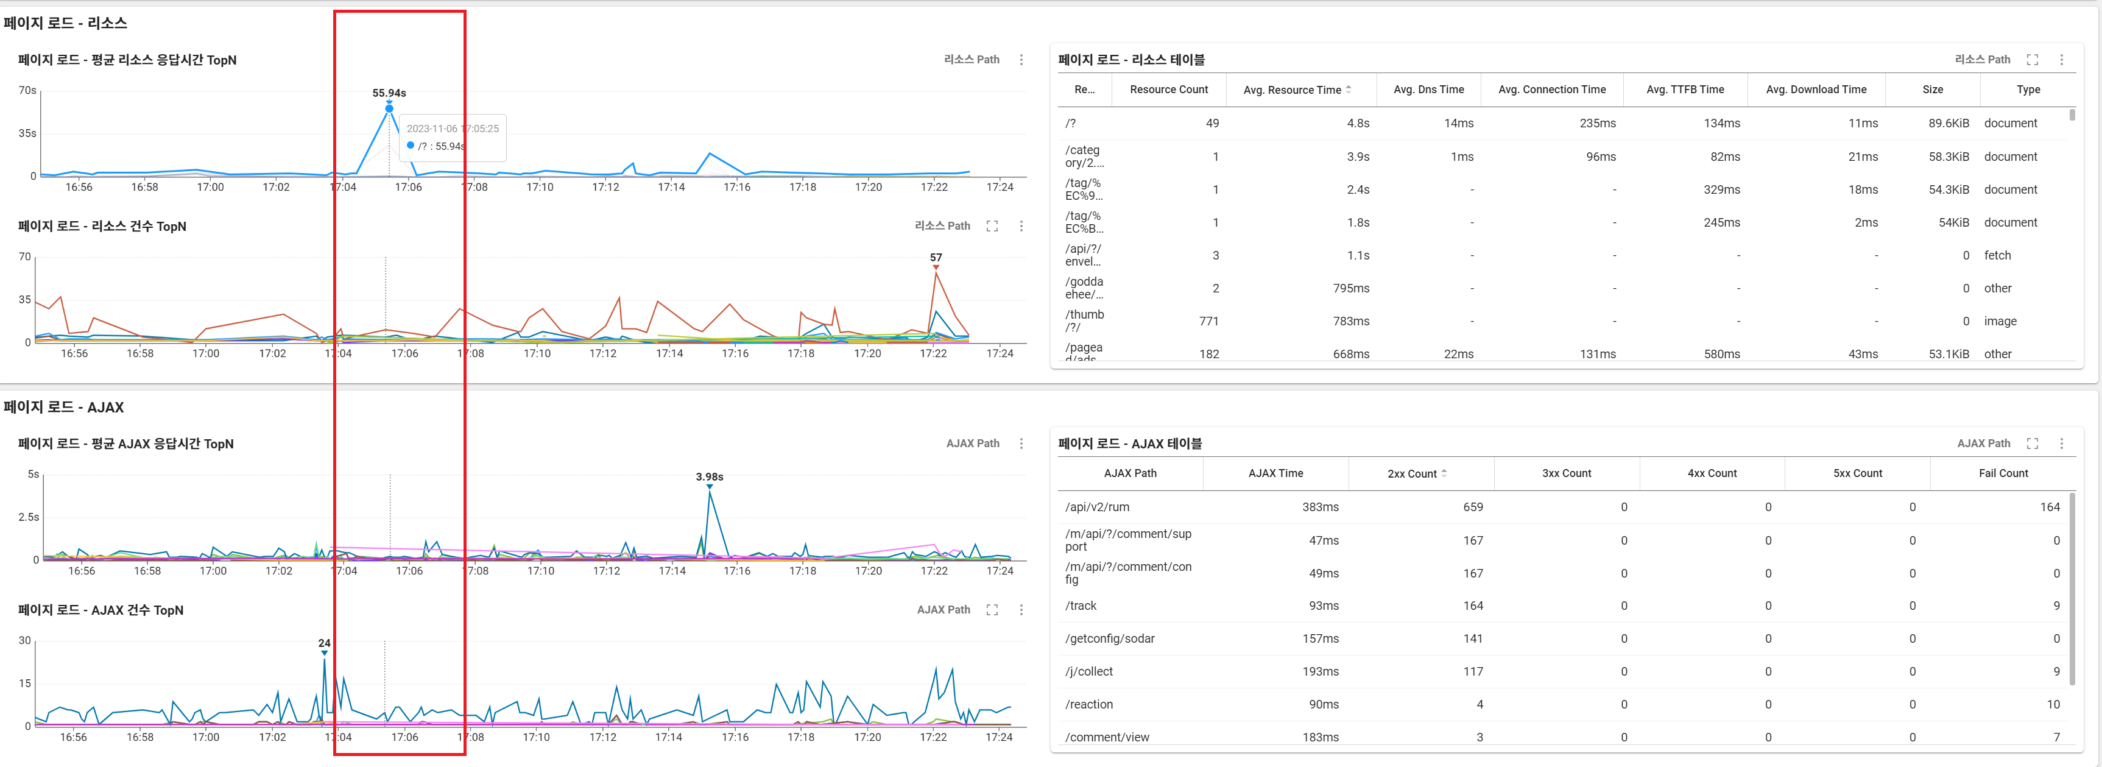Click the 55.94s peak point on chart

(389, 108)
